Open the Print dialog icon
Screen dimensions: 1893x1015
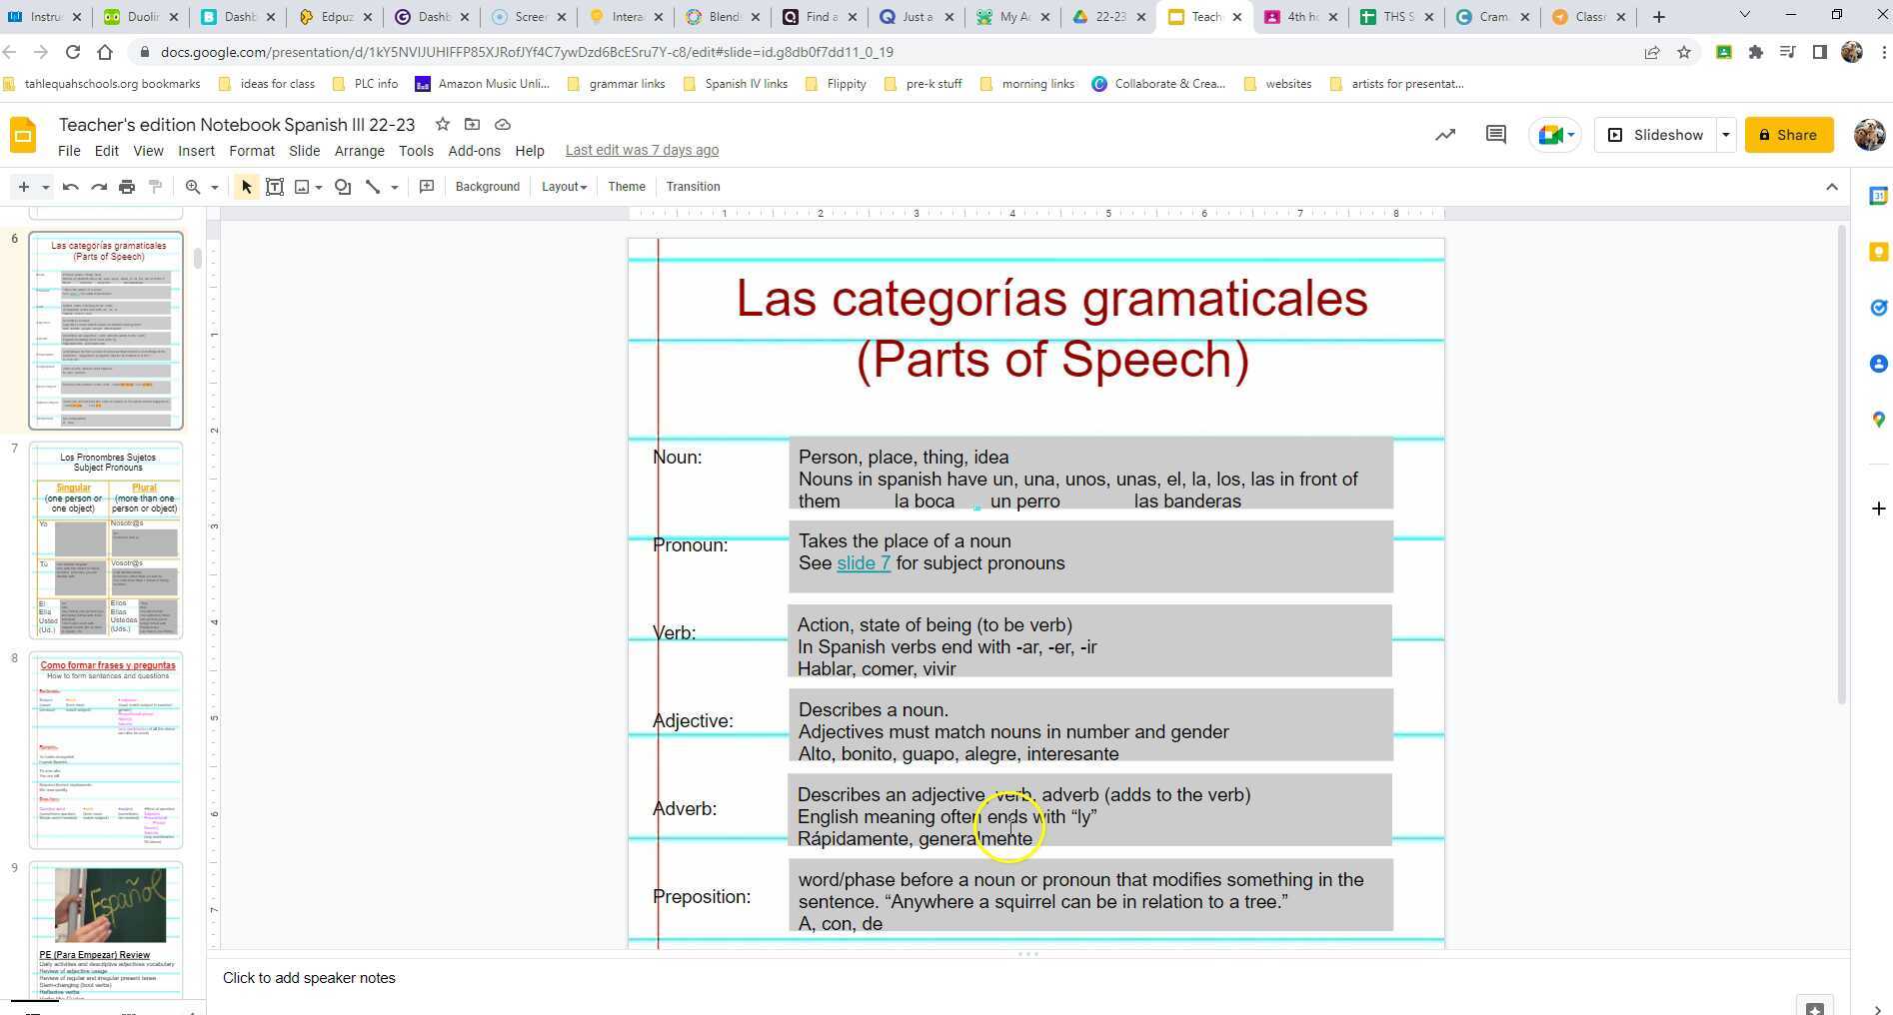pyautogui.click(x=127, y=187)
